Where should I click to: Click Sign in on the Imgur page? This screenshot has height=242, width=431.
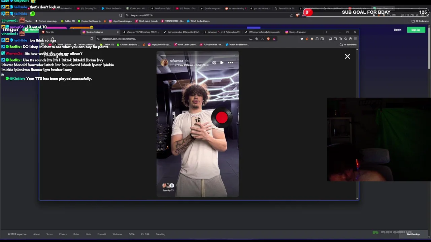click(x=397, y=30)
